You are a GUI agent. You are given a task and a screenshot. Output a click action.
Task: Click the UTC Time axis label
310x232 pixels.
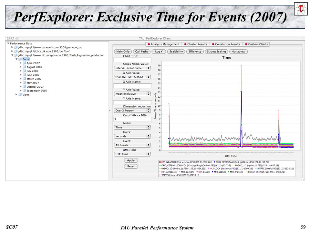click(x=231, y=156)
